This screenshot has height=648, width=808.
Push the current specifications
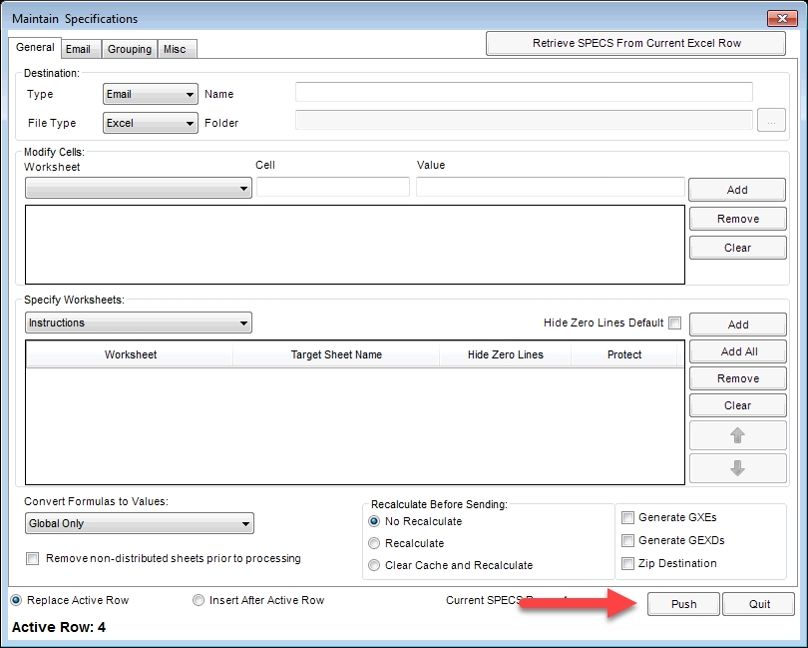pyautogui.click(x=684, y=603)
